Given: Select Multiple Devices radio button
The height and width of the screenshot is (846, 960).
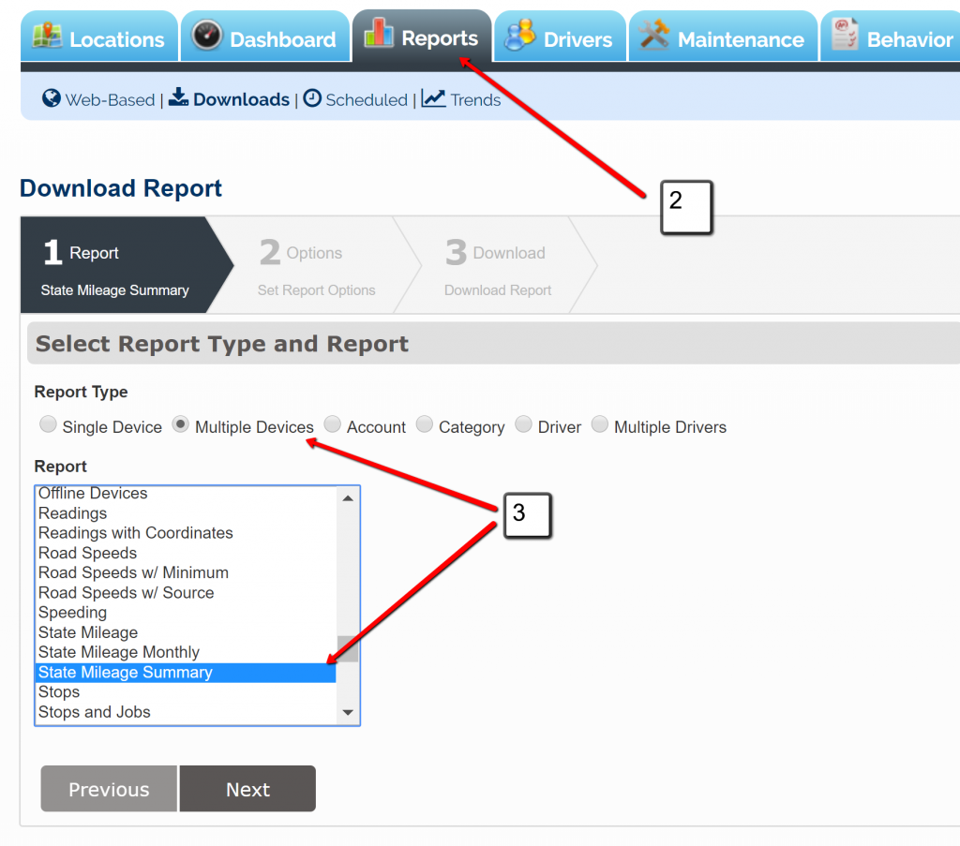Looking at the screenshot, I should pyautogui.click(x=181, y=423).
